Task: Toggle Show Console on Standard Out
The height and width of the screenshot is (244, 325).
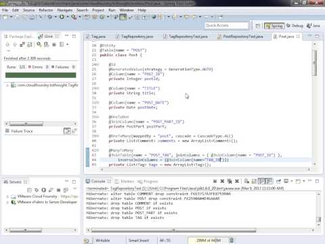Action: point(262,181)
